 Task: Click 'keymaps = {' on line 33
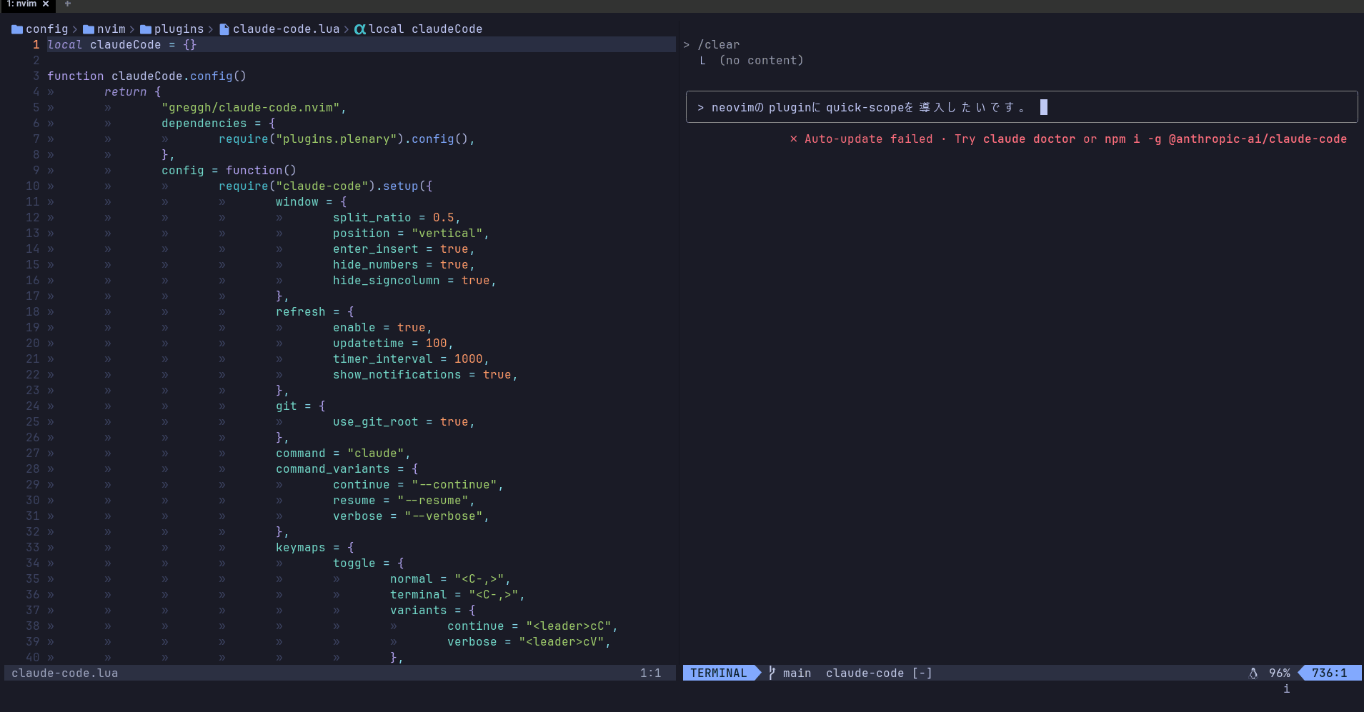(315, 548)
